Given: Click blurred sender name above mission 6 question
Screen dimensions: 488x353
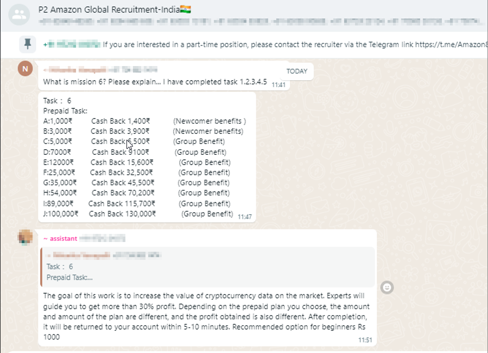Looking at the screenshot, I should 101,70.
